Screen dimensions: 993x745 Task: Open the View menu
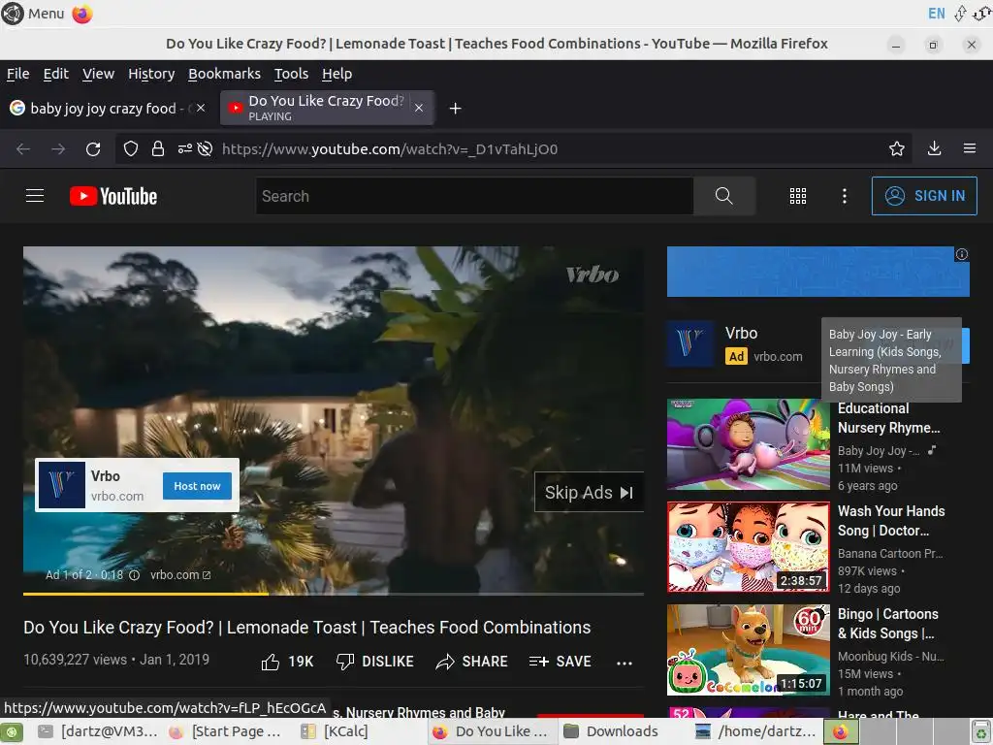click(98, 74)
